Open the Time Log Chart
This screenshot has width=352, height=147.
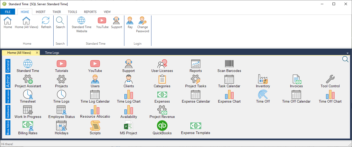pos(129,97)
